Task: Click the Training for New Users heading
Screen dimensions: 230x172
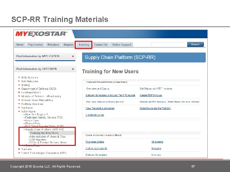Action: pyautogui.click(x=110, y=72)
